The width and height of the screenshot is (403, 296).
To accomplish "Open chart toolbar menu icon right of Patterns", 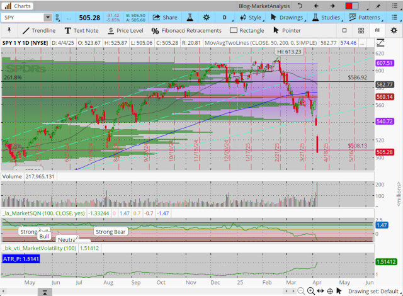I will click(394, 18).
